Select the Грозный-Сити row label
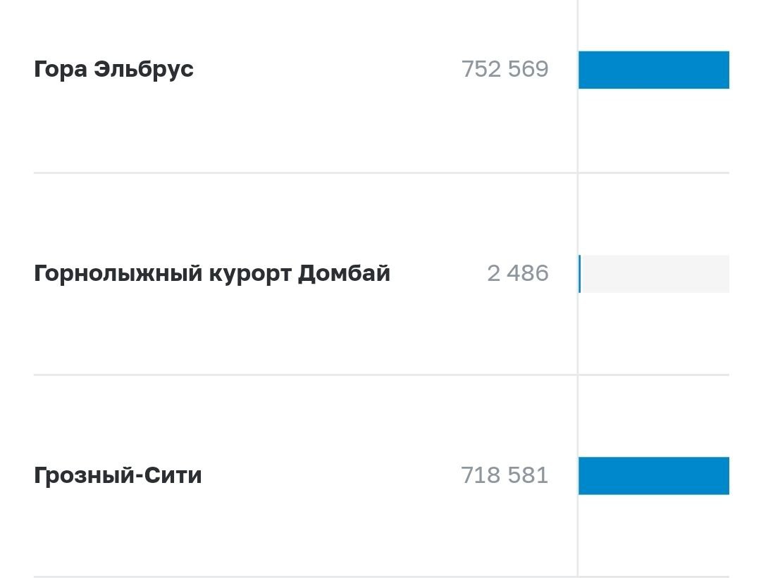761x578 pixels. click(118, 475)
